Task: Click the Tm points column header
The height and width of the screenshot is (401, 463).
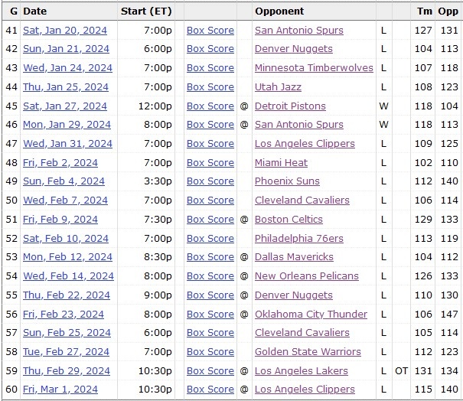Action: [424, 11]
